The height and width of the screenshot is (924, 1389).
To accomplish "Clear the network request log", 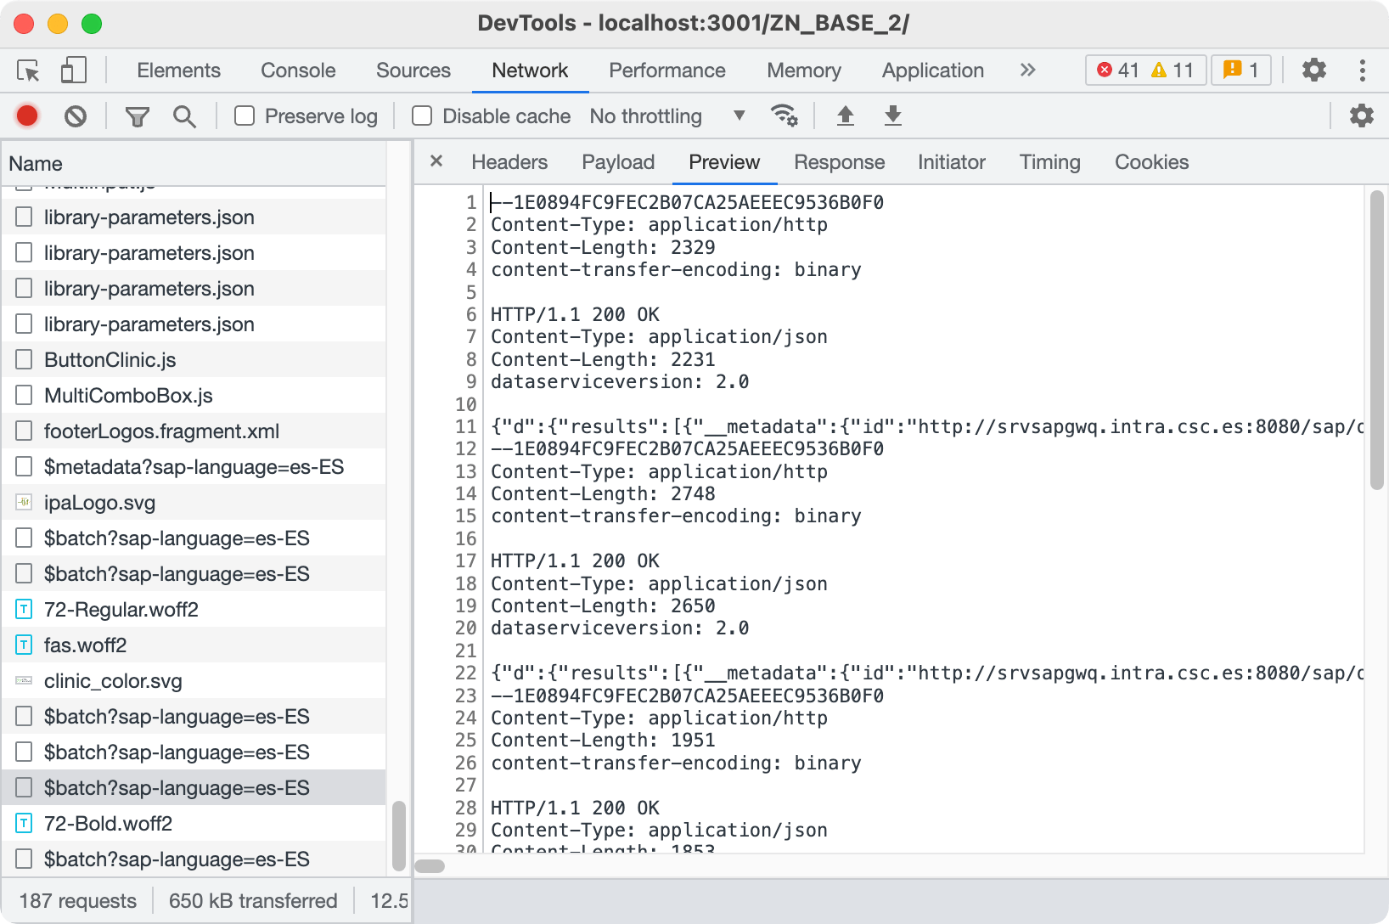I will [x=76, y=115].
